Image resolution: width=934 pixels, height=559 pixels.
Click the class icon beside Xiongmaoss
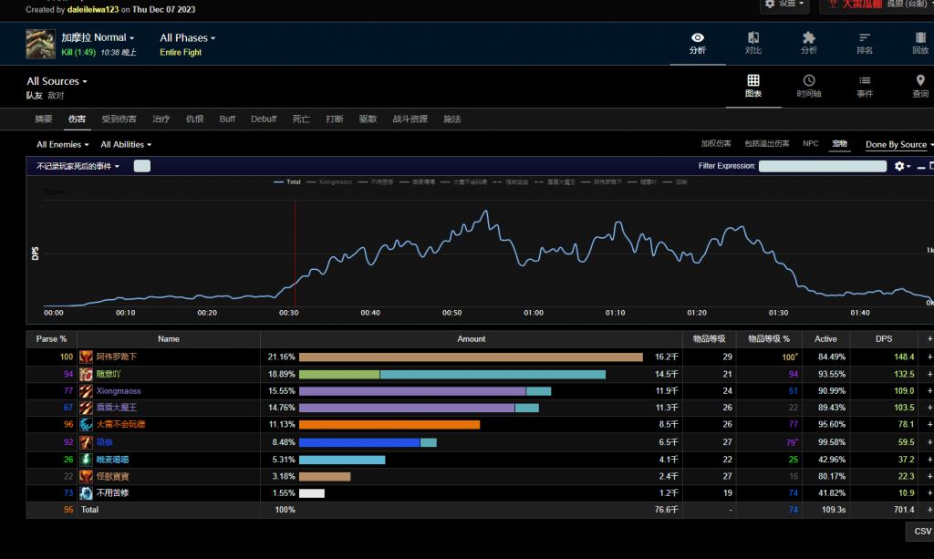86,390
